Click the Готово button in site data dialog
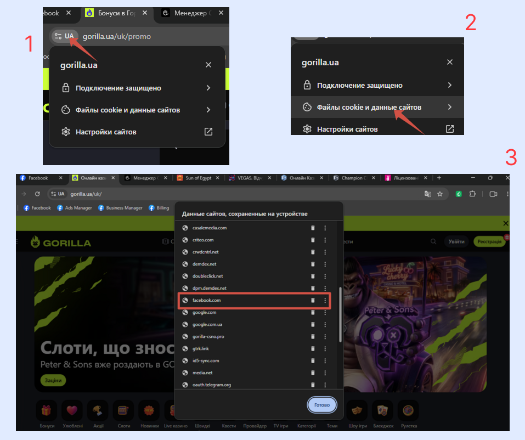 (322, 405)
